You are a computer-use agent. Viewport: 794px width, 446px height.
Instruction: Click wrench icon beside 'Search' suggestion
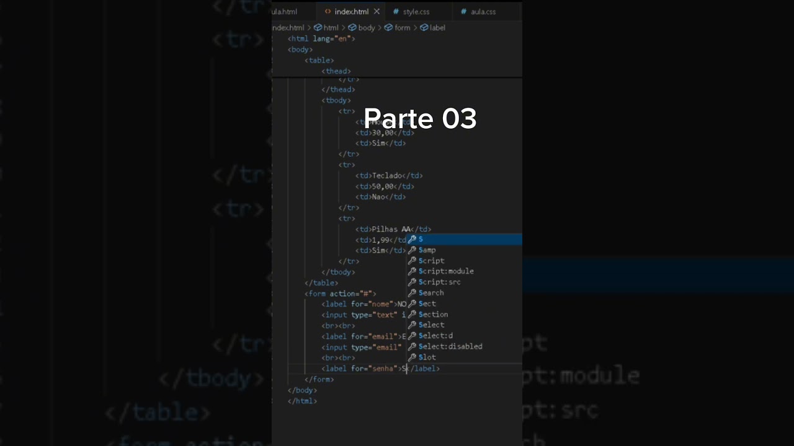point(412,293)
